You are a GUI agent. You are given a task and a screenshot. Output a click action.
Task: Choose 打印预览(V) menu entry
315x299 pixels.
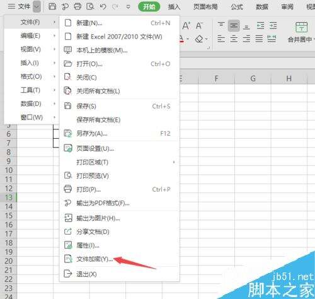coord(120,175)
